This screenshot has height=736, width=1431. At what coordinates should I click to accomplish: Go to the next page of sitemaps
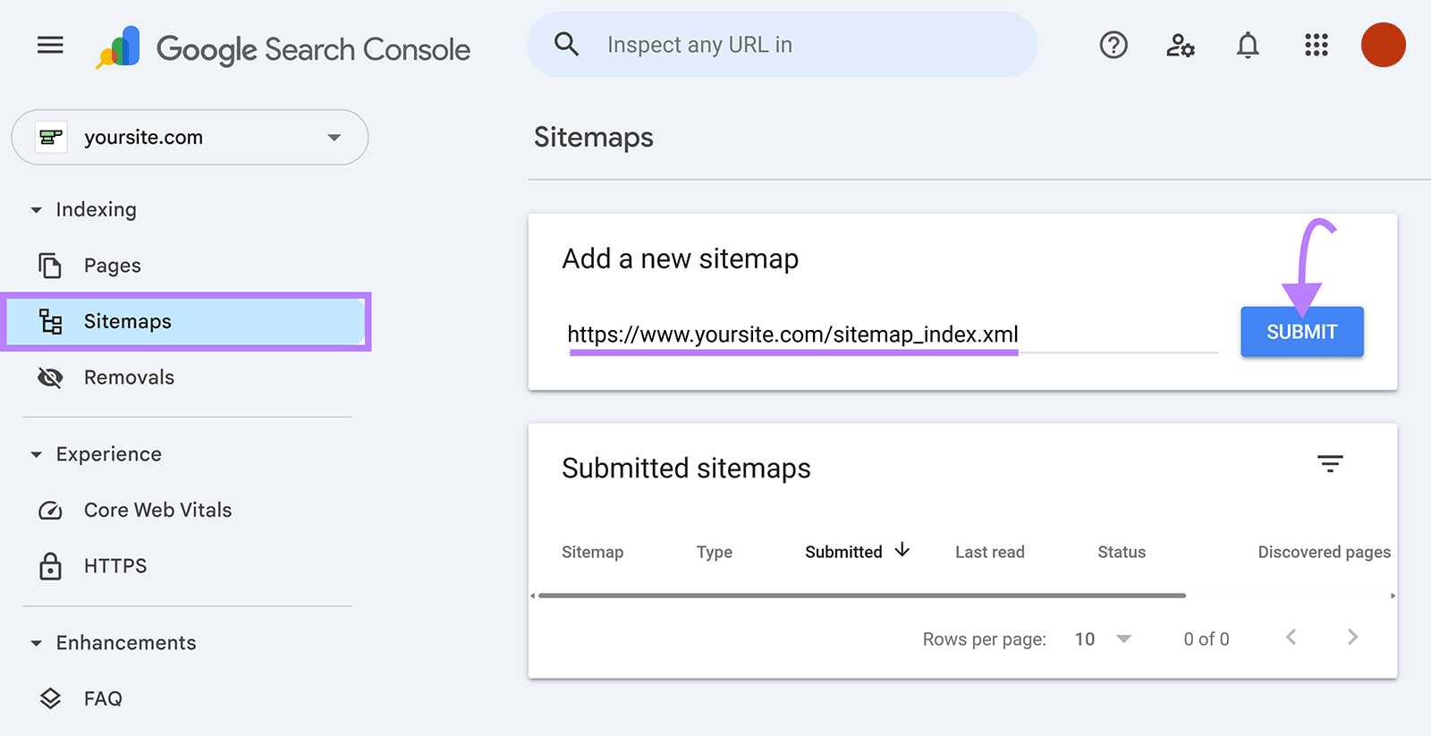[x=1353, y=637]
